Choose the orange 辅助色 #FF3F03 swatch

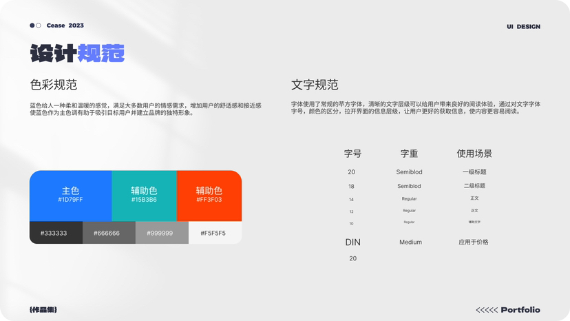(x=209, y=196)
